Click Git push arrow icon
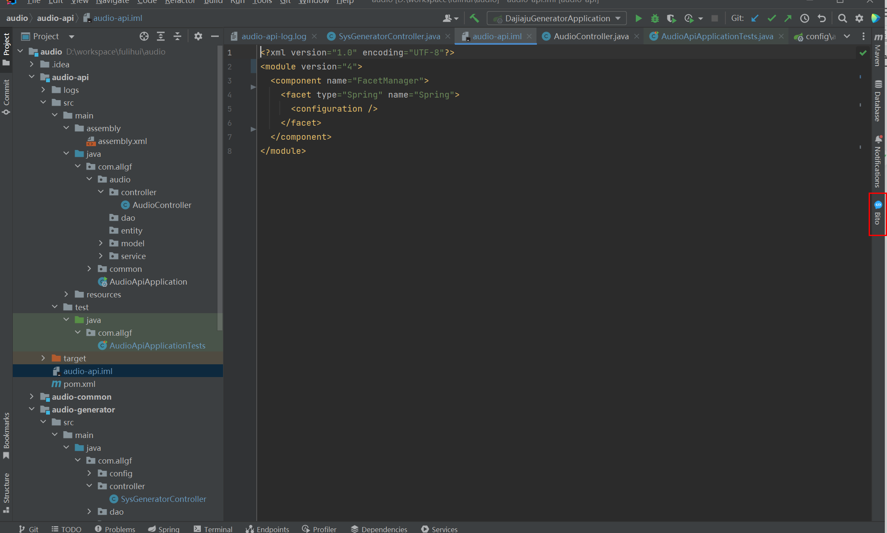Screen dimensions: 887x533 tap(788, 18)
